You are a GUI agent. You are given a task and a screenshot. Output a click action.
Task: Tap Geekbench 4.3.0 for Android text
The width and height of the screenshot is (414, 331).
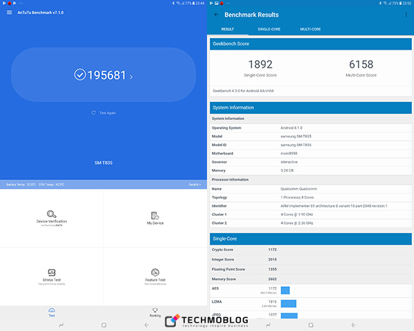click(243, 91)
